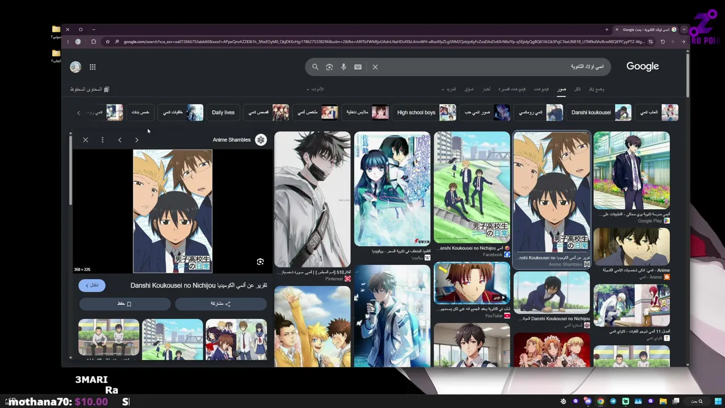
Task: Open the المحتوى المحفوظ saved content link
Action: [89, 89]
